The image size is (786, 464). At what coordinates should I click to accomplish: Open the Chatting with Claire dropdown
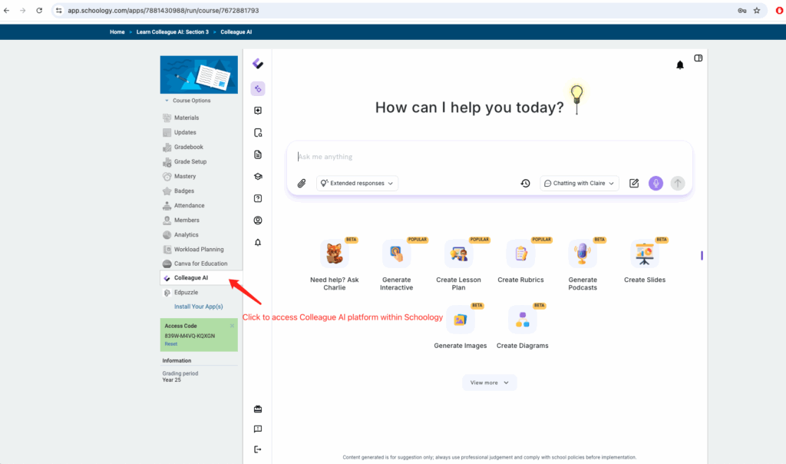tap(580, 184)
